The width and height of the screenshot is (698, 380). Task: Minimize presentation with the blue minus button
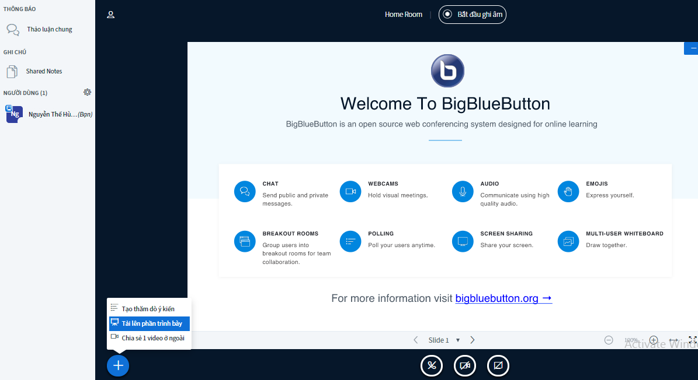tap(692, 48)
